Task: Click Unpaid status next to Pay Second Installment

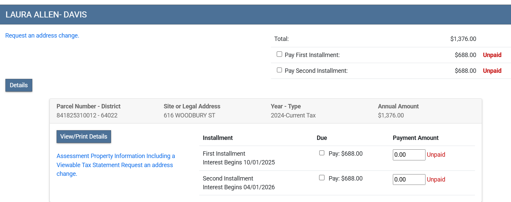Action: [x=492, y=71]
